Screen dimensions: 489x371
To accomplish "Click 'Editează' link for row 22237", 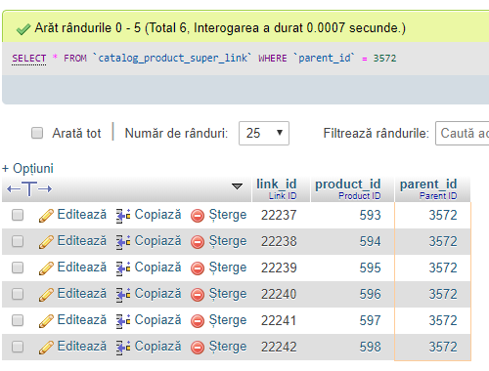I will click(82, 215).
